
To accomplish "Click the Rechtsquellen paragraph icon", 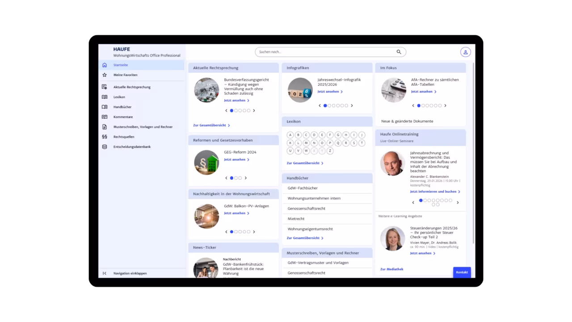I will pos(105,137).
